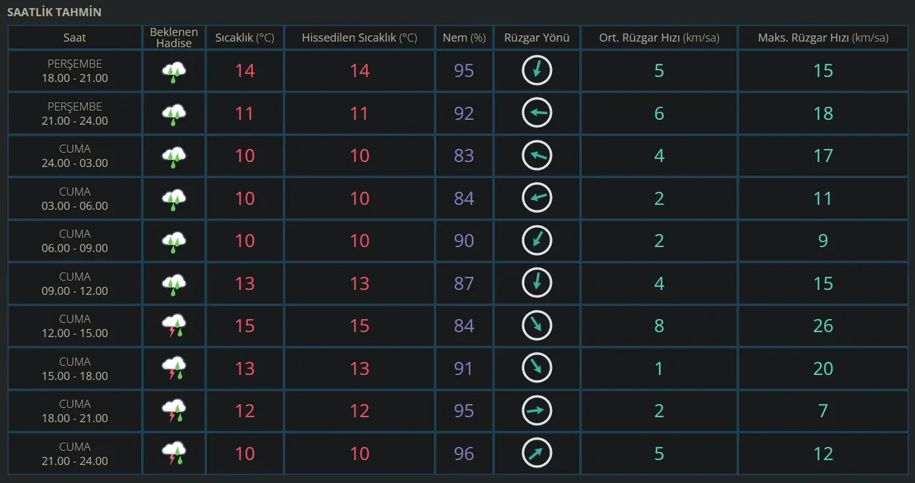Click the 'Ort. Rüzgar Hızı (km/sa)' column header

coord(659,38)
